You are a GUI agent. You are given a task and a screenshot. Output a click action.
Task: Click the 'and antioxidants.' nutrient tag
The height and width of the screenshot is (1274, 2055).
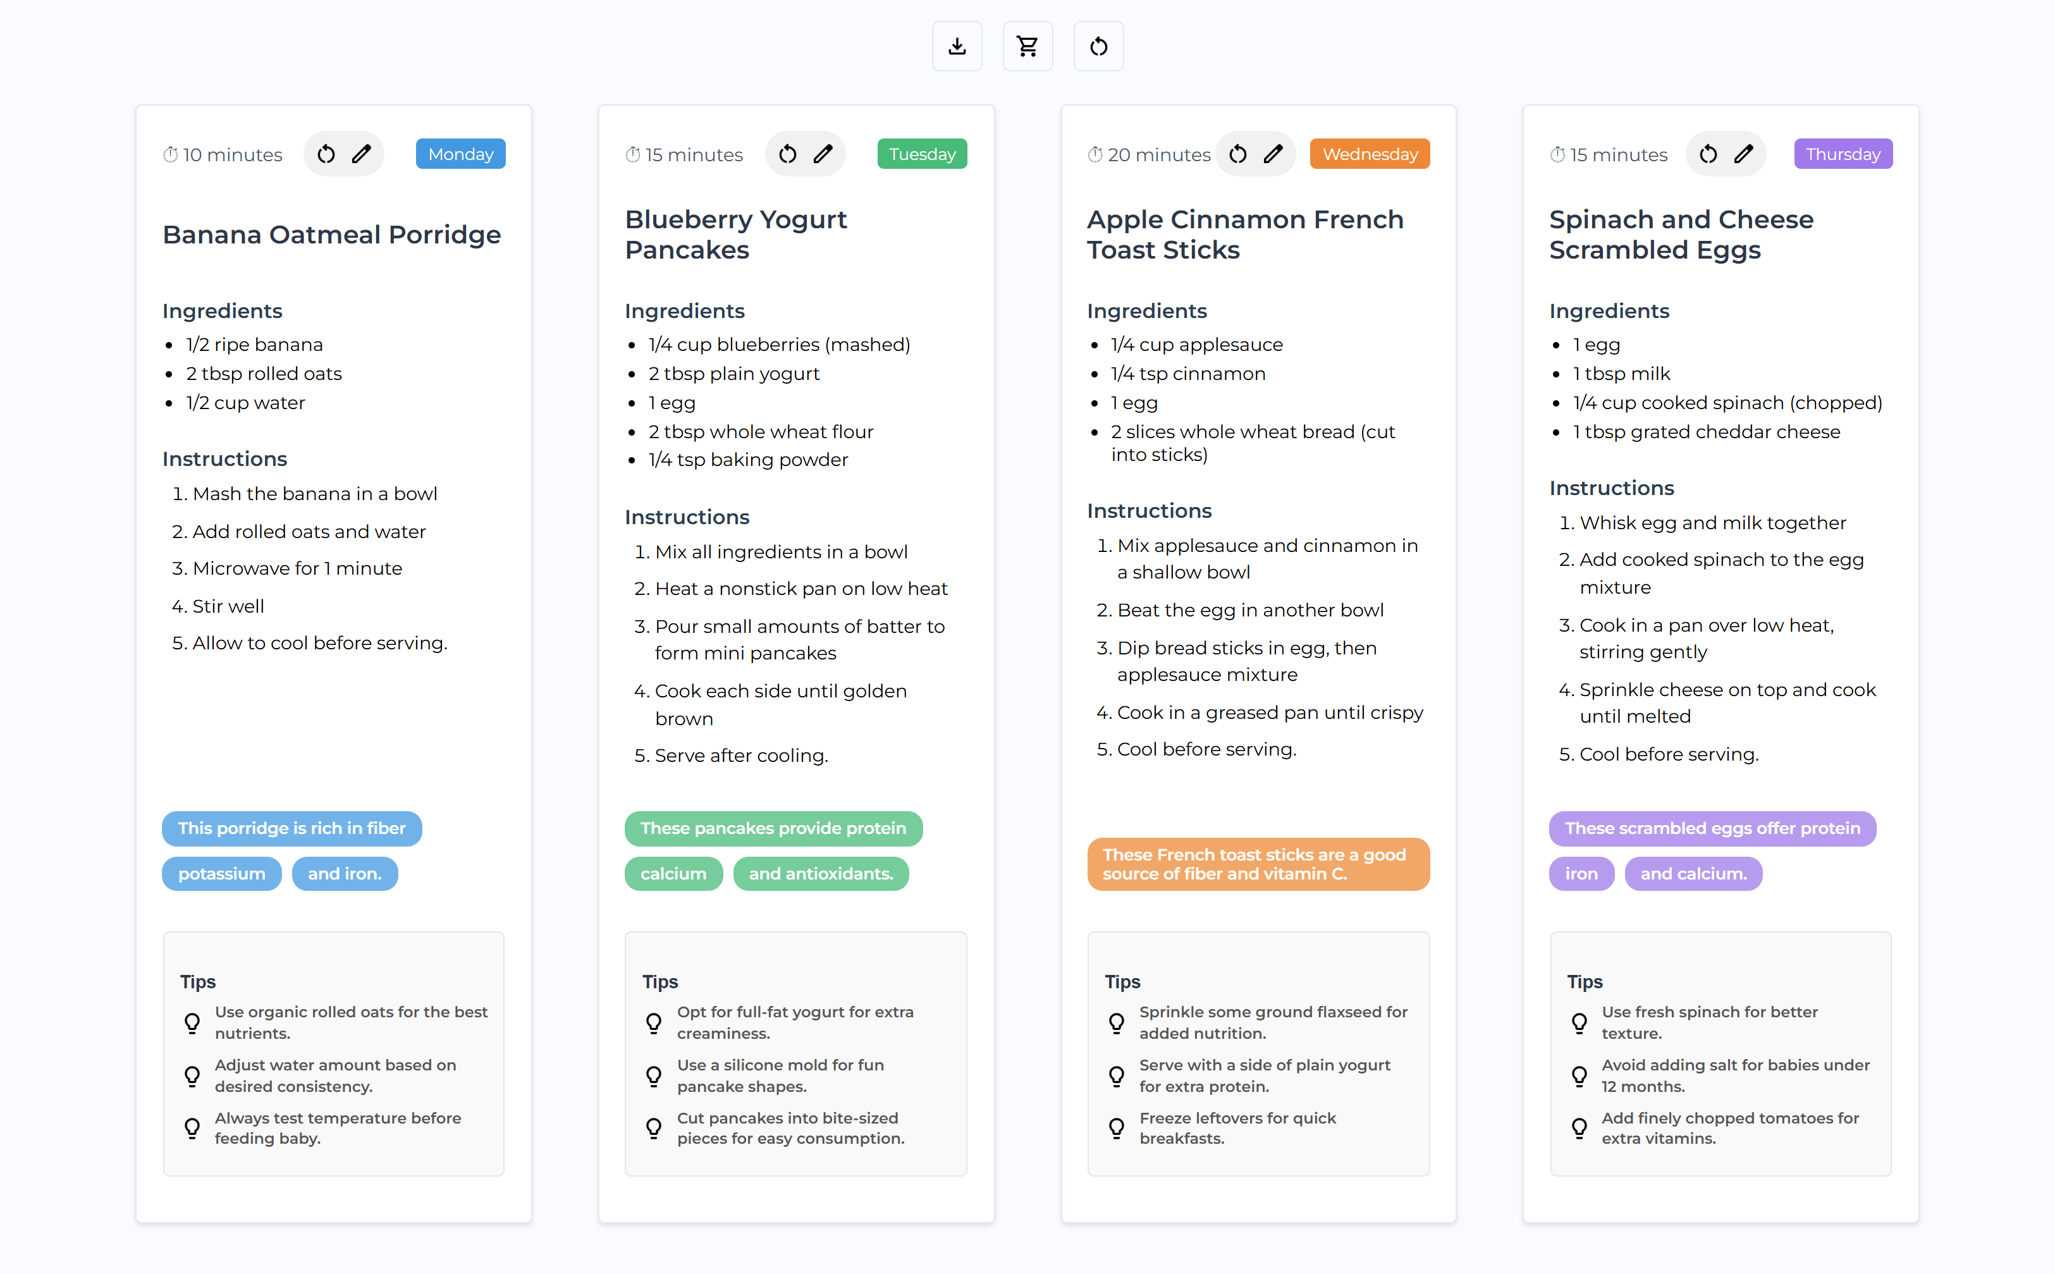pyautogui.click(x=821, y=874)
